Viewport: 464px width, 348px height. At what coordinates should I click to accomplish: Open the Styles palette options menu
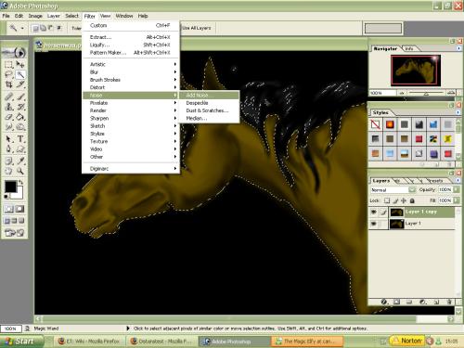458,112
